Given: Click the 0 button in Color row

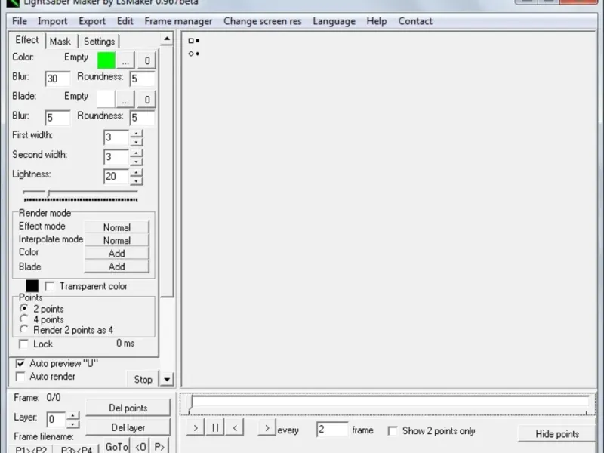Looking at the screenshot, I should [146, 60].
